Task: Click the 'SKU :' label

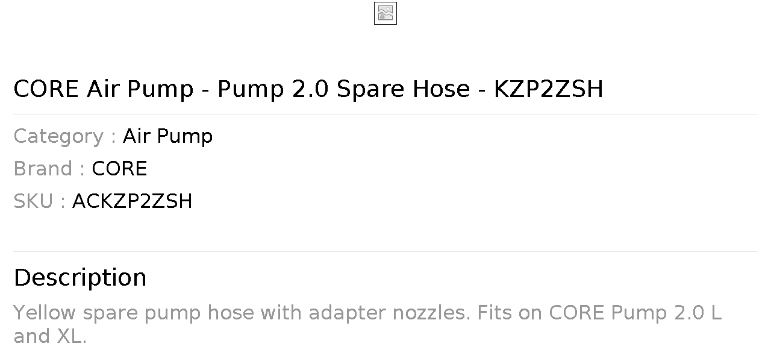Action: pos(39,201)
